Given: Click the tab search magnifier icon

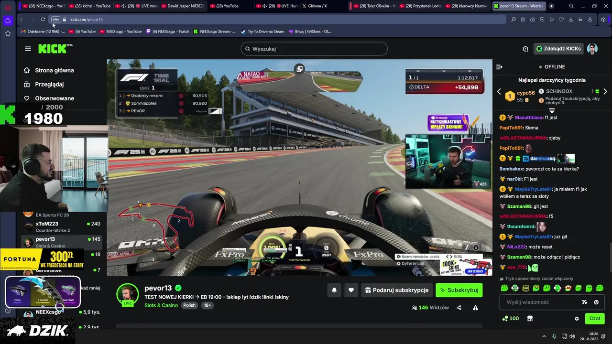Looking at the screenshot, I should click(x=571, y=6).
